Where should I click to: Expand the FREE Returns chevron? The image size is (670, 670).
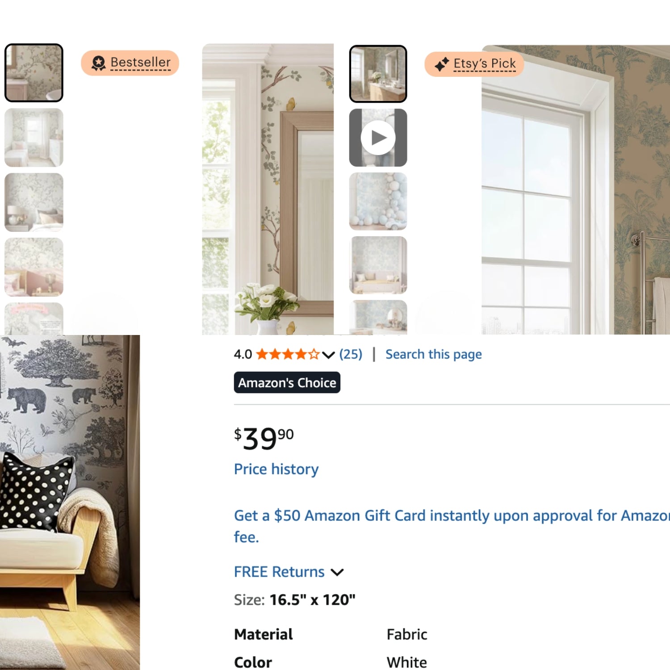[x=337, y=572]
